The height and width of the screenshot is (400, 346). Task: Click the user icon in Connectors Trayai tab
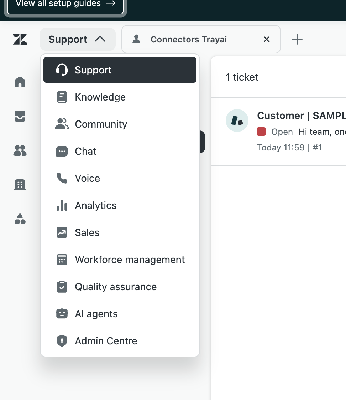137,39
